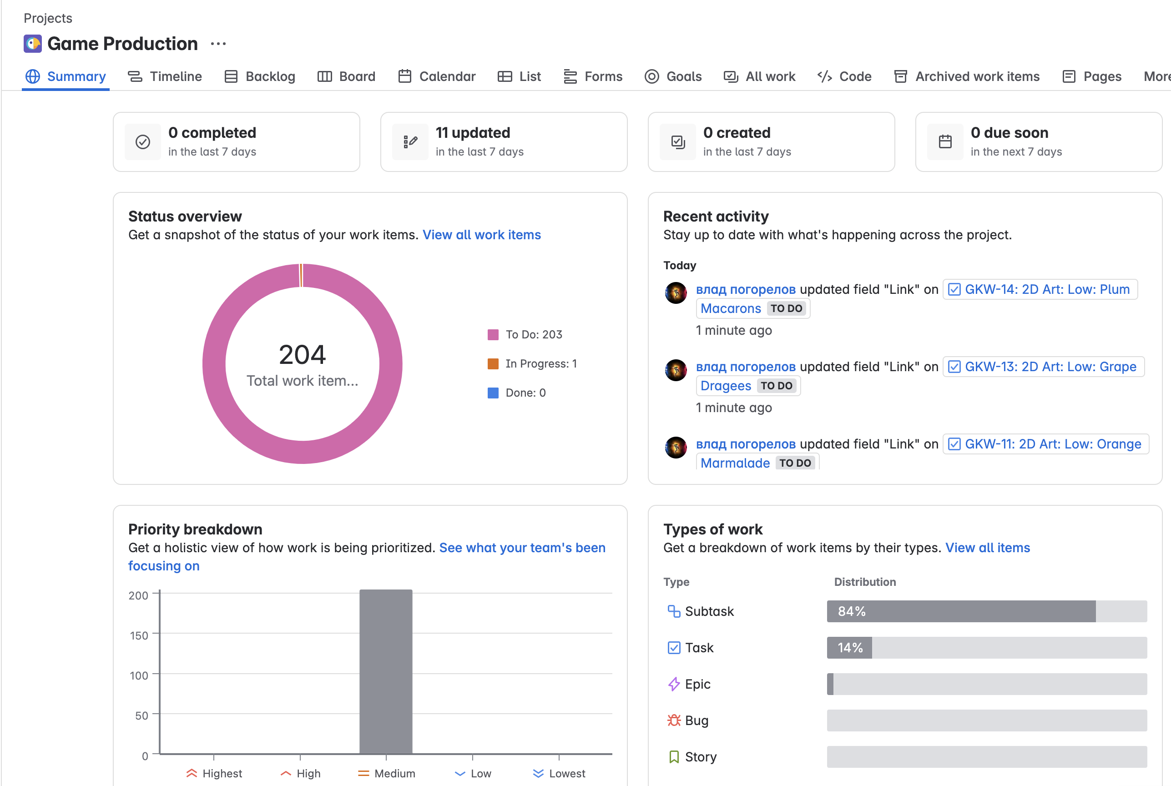Click the Bug type icon
This screenshot has height=786, width=1171.
pyautogui.click(x=674, y=720)
